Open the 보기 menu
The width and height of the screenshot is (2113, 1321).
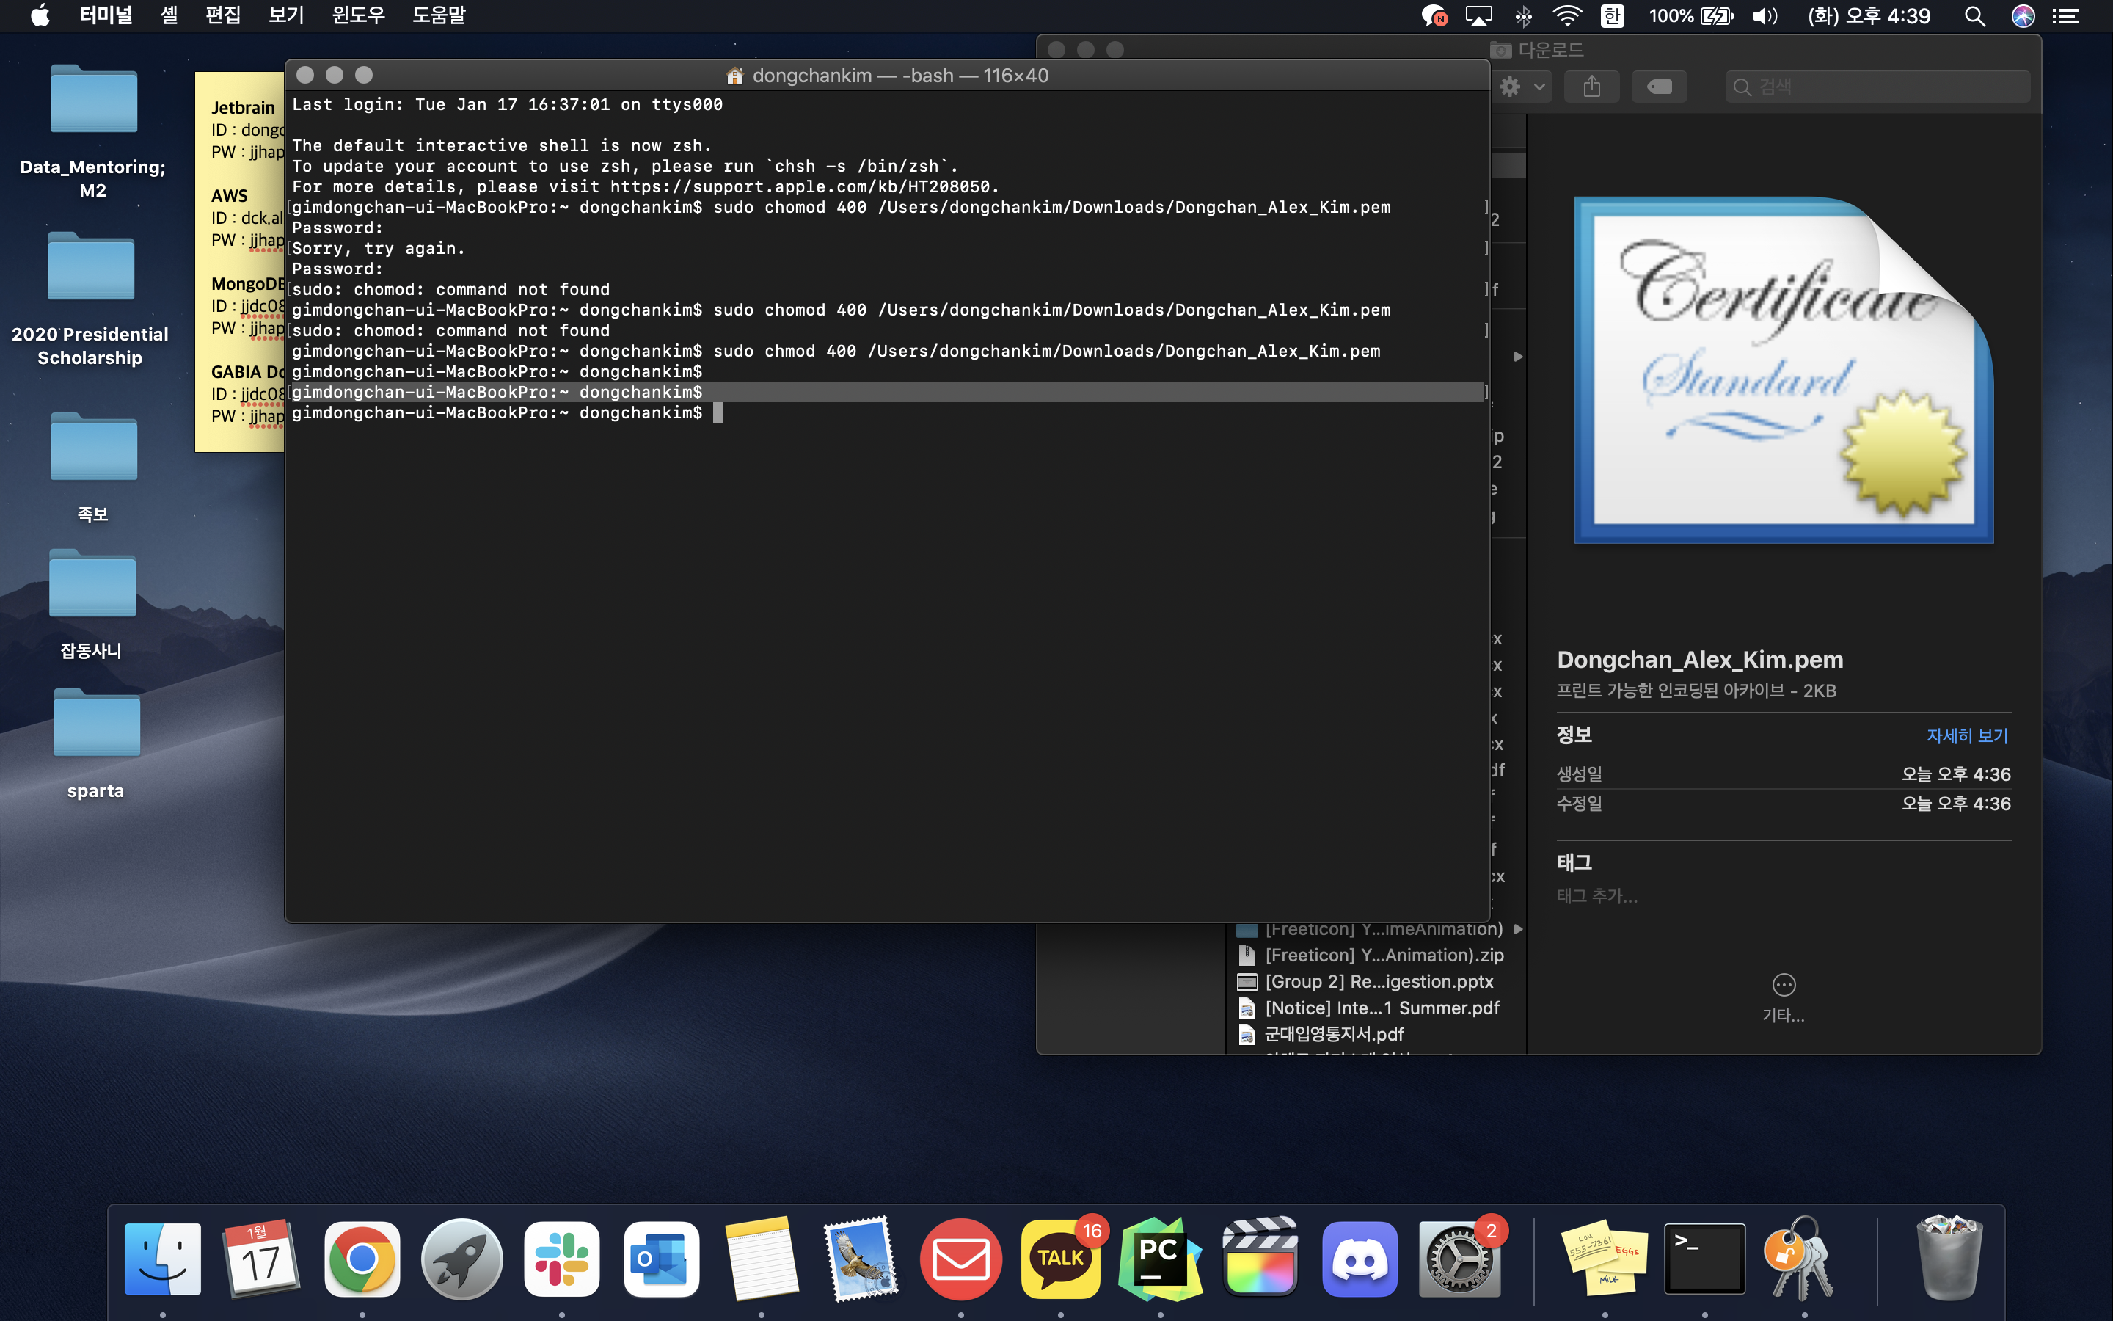point(286,15)
